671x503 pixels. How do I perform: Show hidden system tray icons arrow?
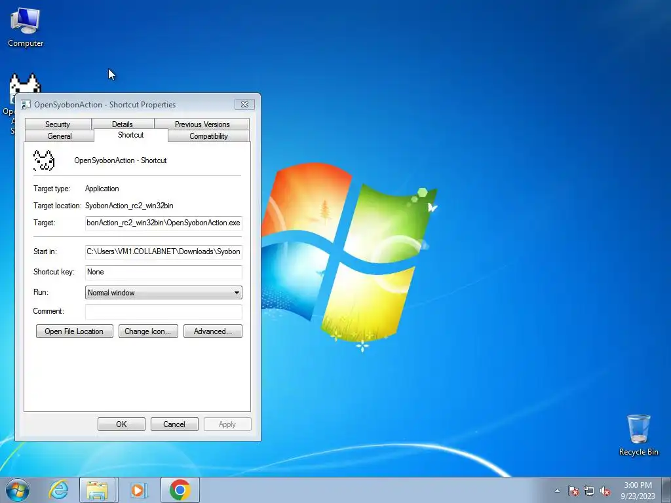557,491
